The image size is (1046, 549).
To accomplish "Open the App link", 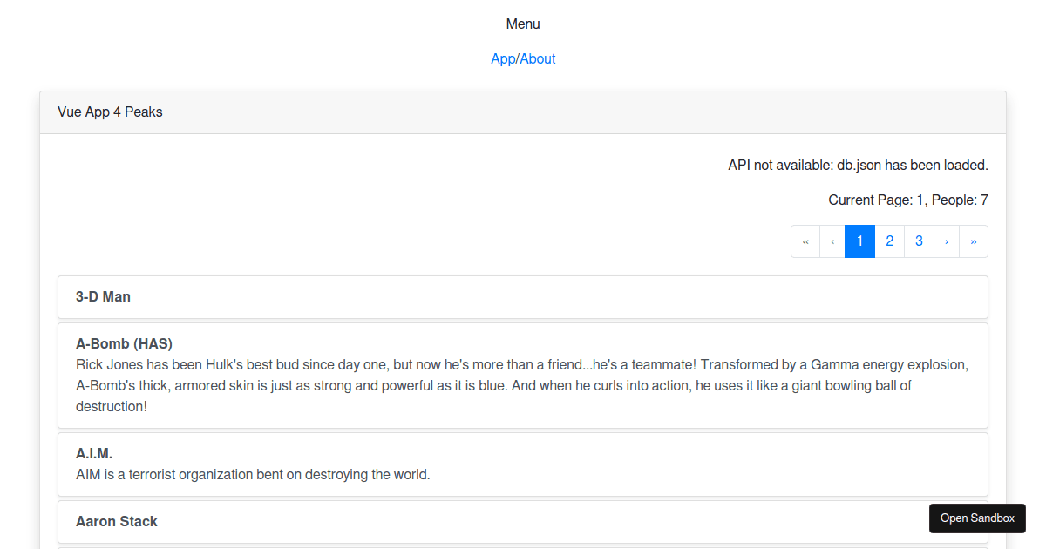I will point(503,58).
